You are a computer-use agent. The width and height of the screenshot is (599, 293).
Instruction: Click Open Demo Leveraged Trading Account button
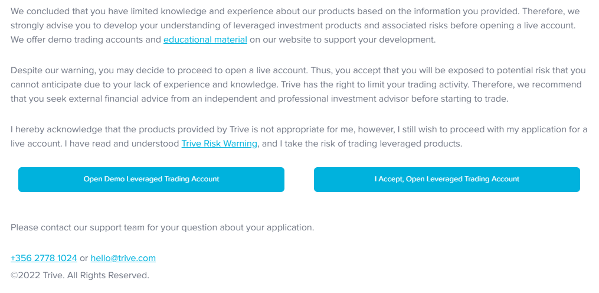pyautogui.click(x=151, y=179)
